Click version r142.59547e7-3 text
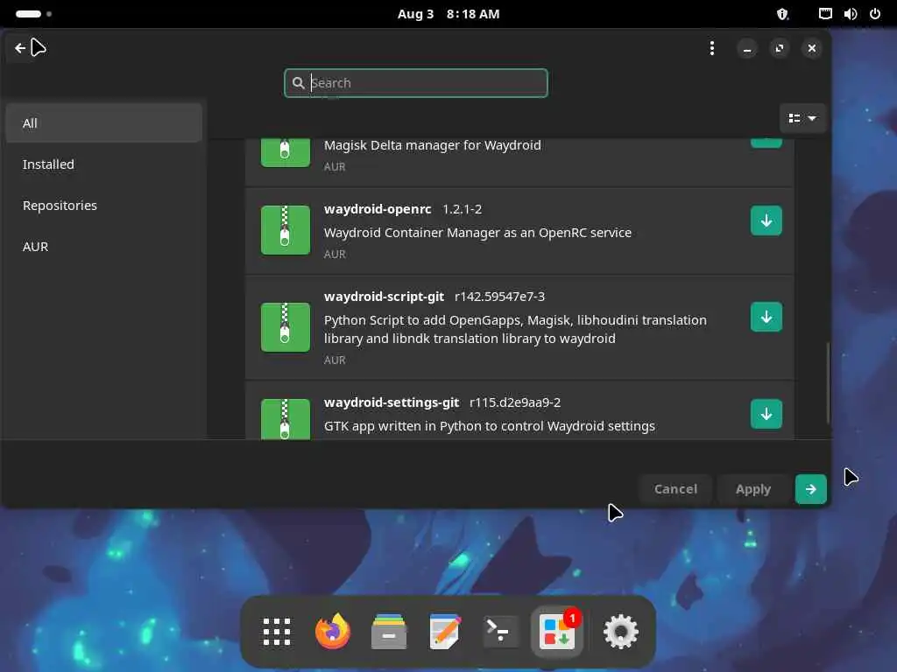The image size is (897, 672). pos(499,297)
